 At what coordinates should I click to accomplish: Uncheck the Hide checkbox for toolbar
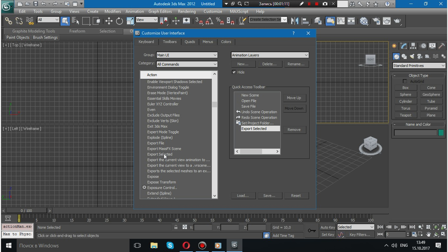click(234, 72)
